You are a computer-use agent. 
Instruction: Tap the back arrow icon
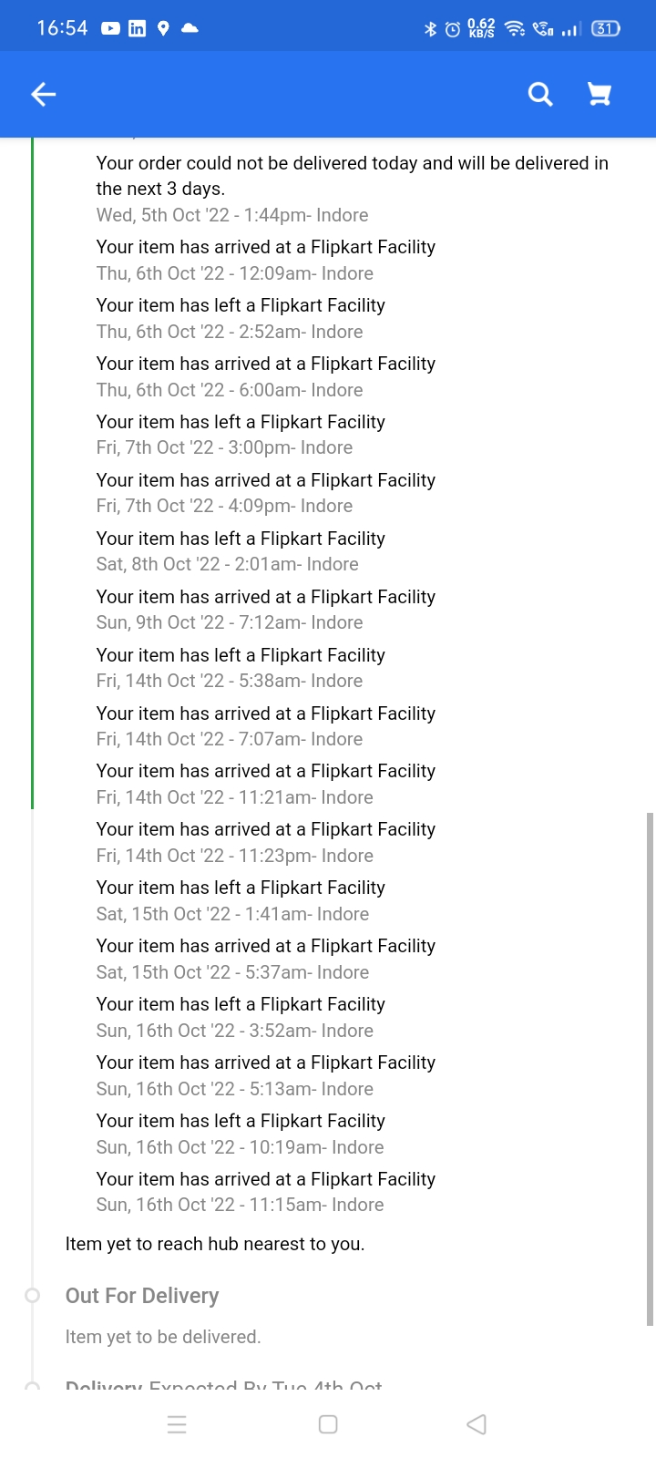(44, 94)
